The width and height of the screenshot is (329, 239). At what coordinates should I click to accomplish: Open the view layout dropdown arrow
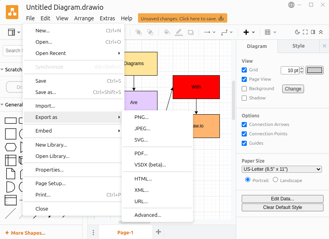19,32
